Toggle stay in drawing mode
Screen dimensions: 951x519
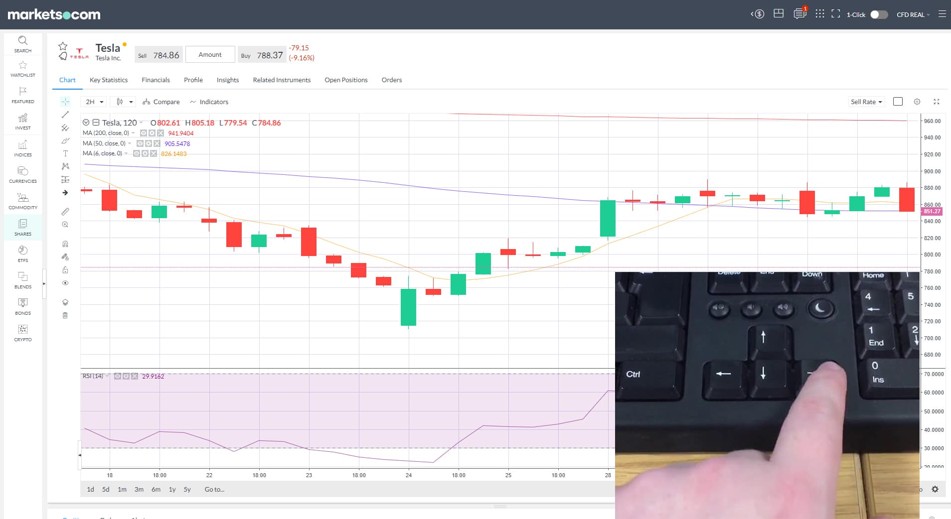(65, 257)
